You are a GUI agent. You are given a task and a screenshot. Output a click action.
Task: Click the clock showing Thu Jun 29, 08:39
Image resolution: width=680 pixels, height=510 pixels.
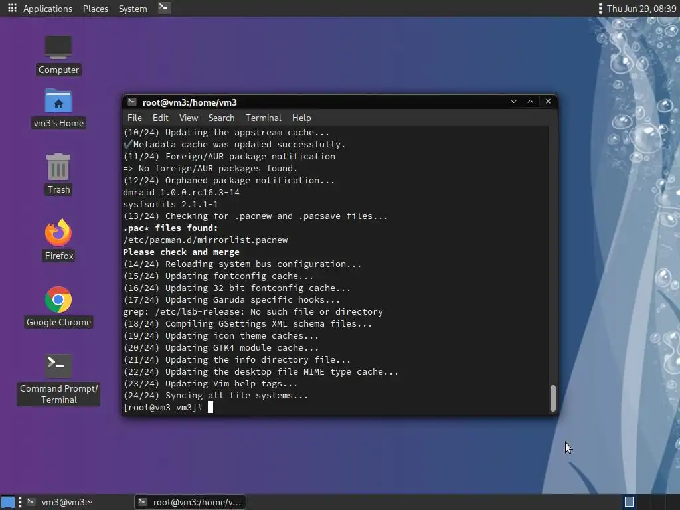click(641, 9)
